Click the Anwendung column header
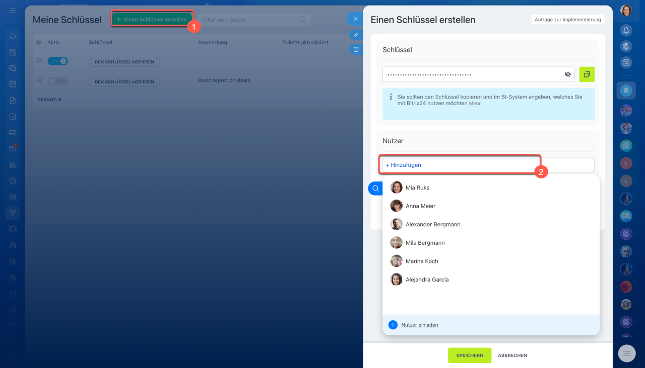This screenshot has height=368, width=645. 213,42
